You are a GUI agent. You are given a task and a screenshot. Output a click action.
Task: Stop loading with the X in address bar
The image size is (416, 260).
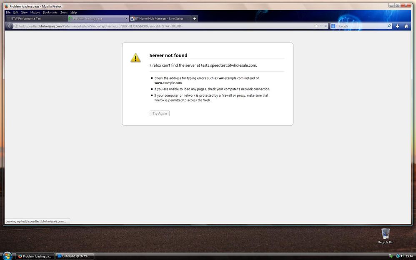point(326,26)
